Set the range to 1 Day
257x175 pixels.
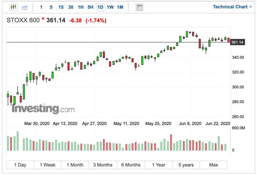click(x=20, y=165)
